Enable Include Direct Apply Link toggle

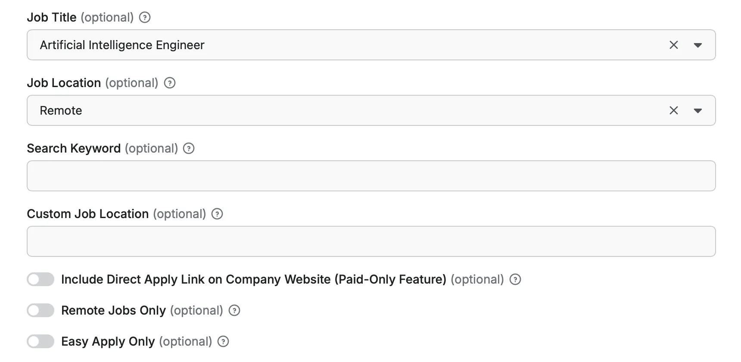pyautogui.click(x=40, y=280)
